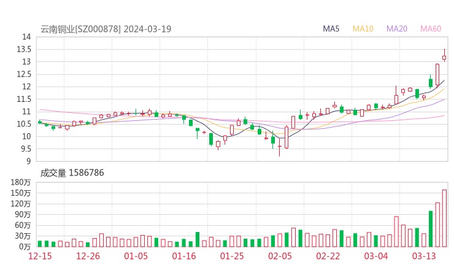
Task: Click the 03-13 date axis label
Action: coord(424,256)
